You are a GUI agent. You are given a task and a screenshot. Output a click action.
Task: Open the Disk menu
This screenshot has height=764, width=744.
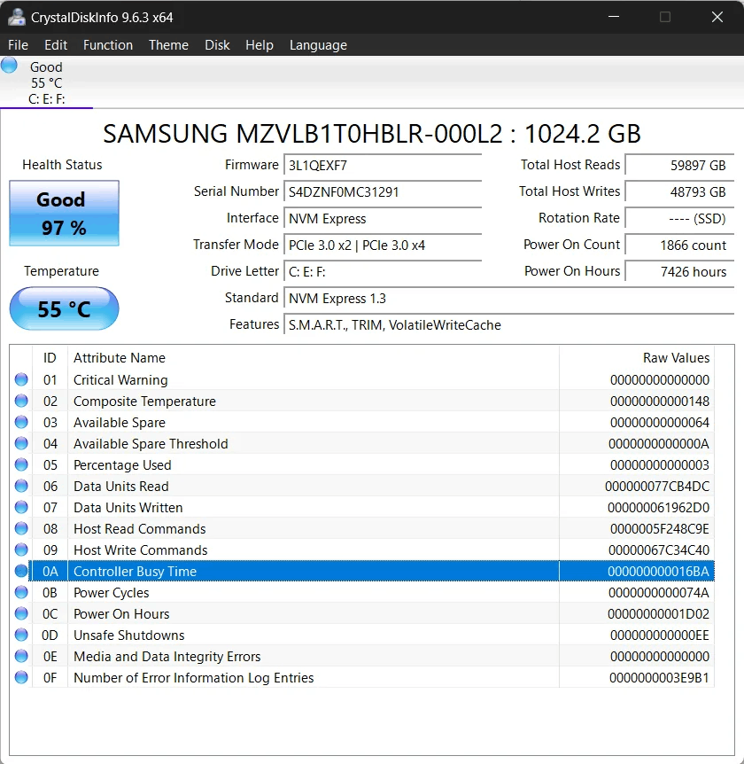pos(217,45)
